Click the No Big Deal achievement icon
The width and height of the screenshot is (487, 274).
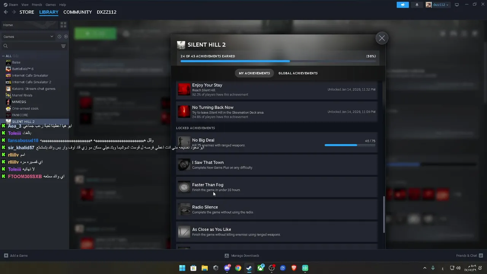(184, 142)
